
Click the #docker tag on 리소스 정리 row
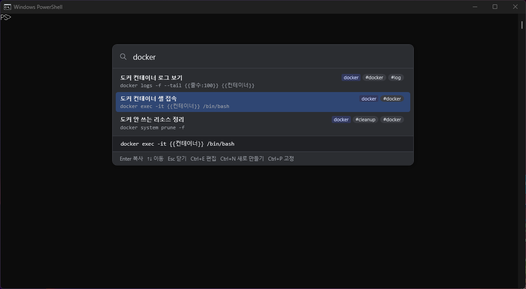[392, 119]
